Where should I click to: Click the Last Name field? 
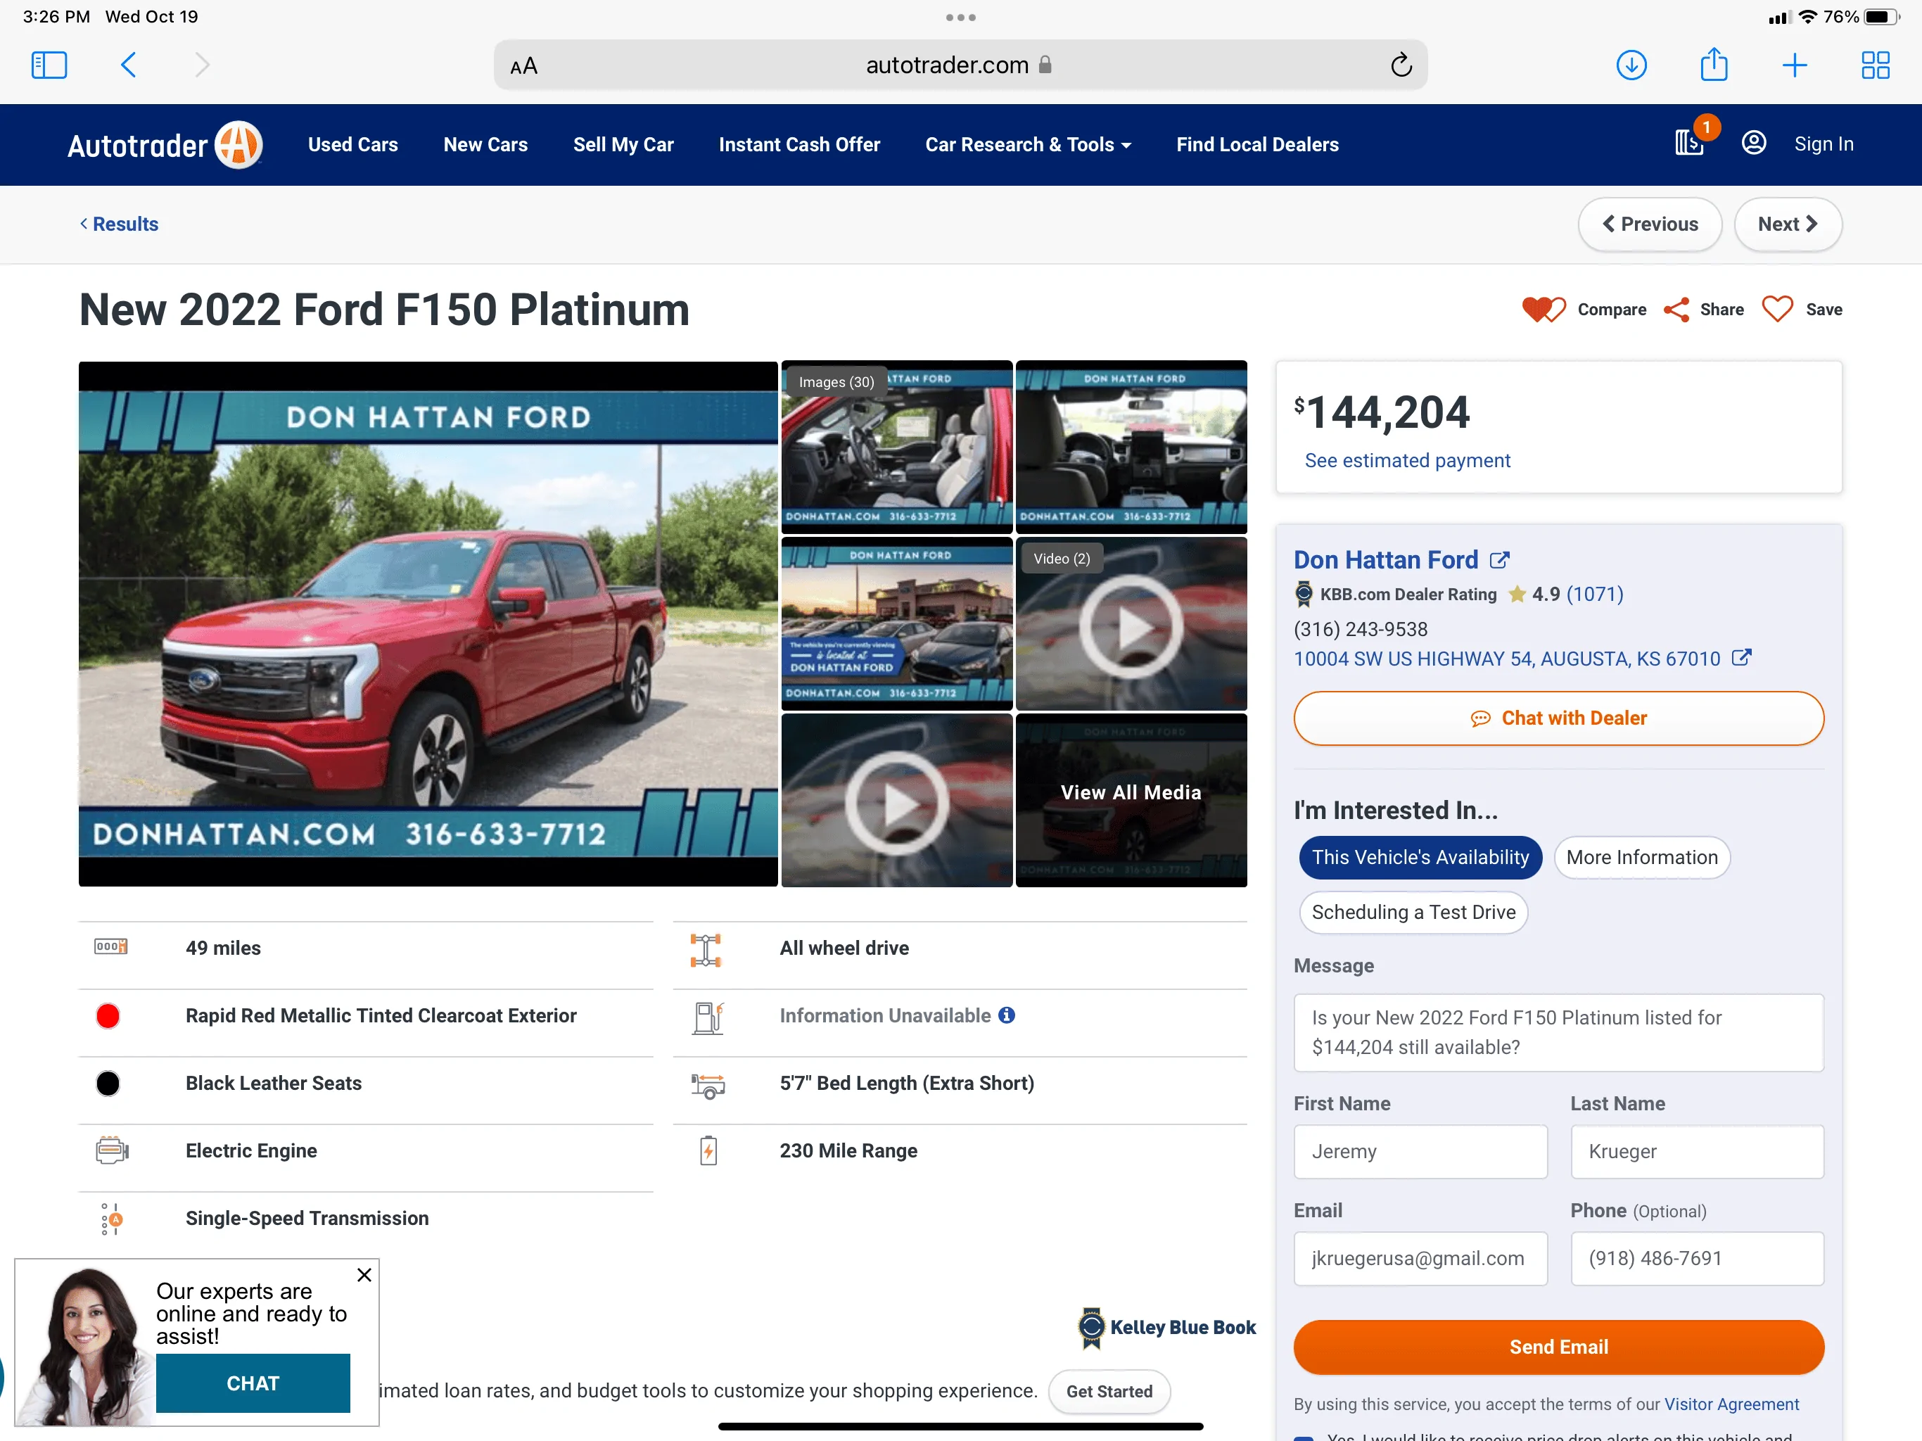click(1696, 1150)
